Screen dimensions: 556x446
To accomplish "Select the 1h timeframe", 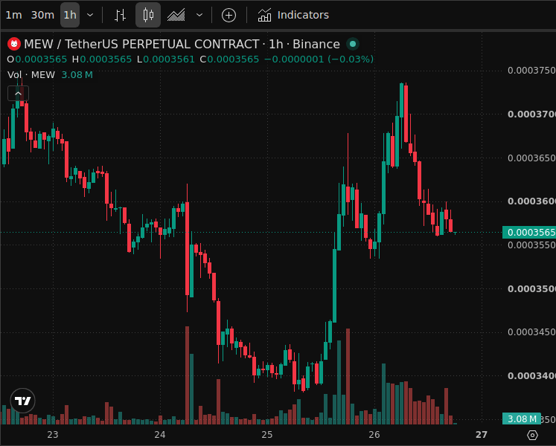I will pos(70,15).
